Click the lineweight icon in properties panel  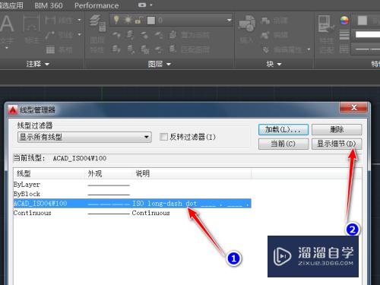pos(344,35)
